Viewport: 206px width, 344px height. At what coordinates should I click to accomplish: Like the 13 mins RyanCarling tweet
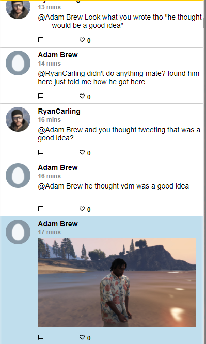[82, 40]
